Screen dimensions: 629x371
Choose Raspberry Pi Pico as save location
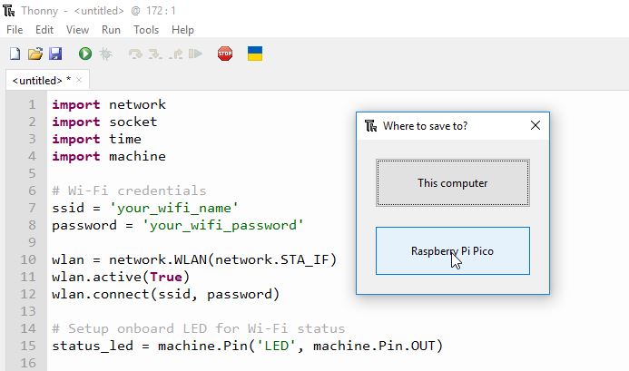[x=453, y=251]
